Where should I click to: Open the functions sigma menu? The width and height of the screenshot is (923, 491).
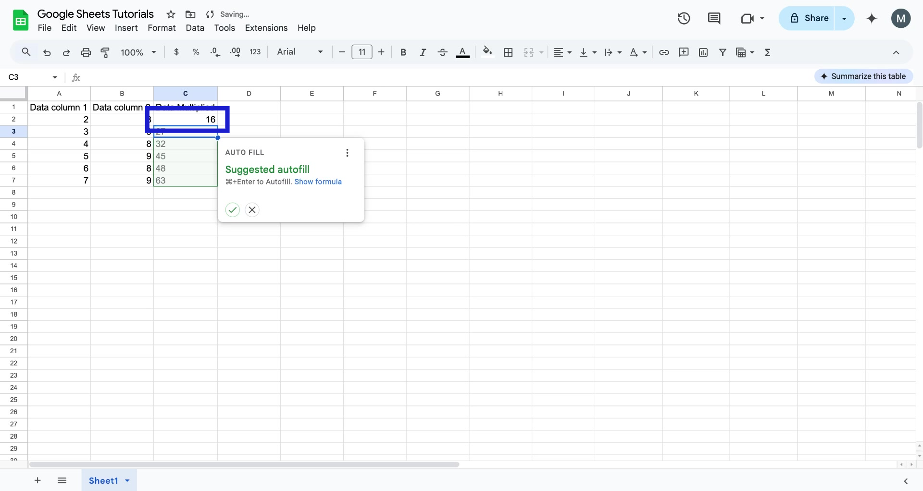click(768, 52)
